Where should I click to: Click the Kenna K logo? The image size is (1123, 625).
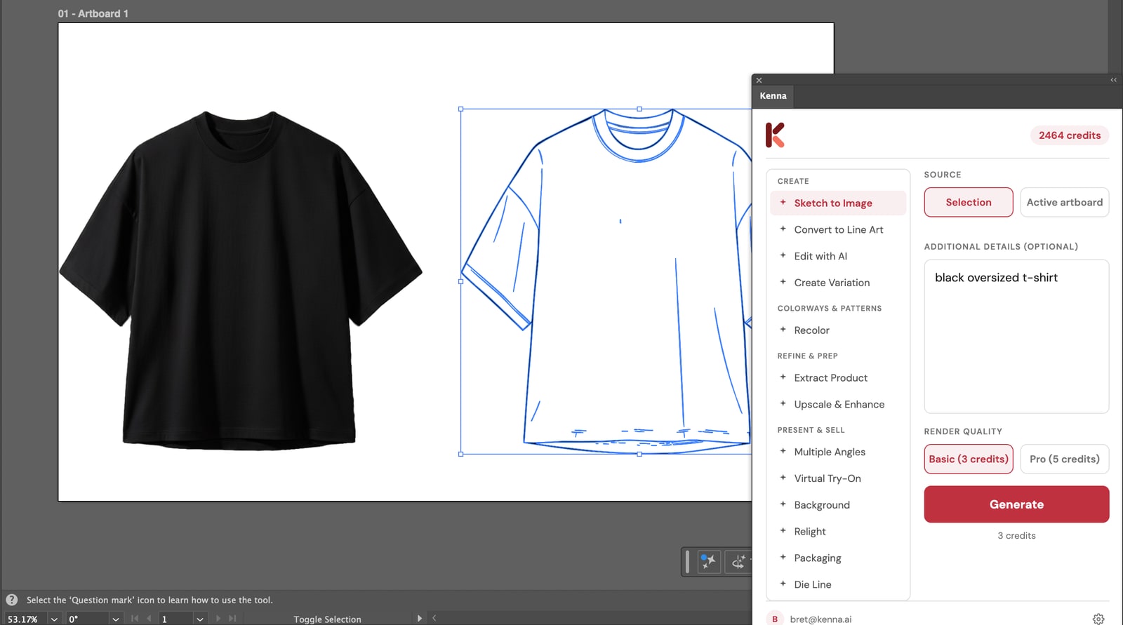pos(775,135)
